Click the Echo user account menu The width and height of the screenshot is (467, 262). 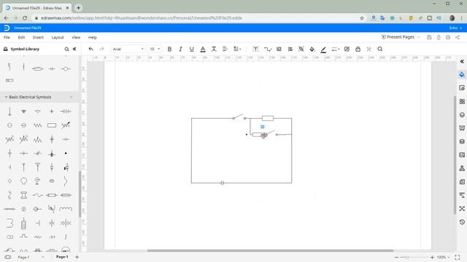pos(455,28)
